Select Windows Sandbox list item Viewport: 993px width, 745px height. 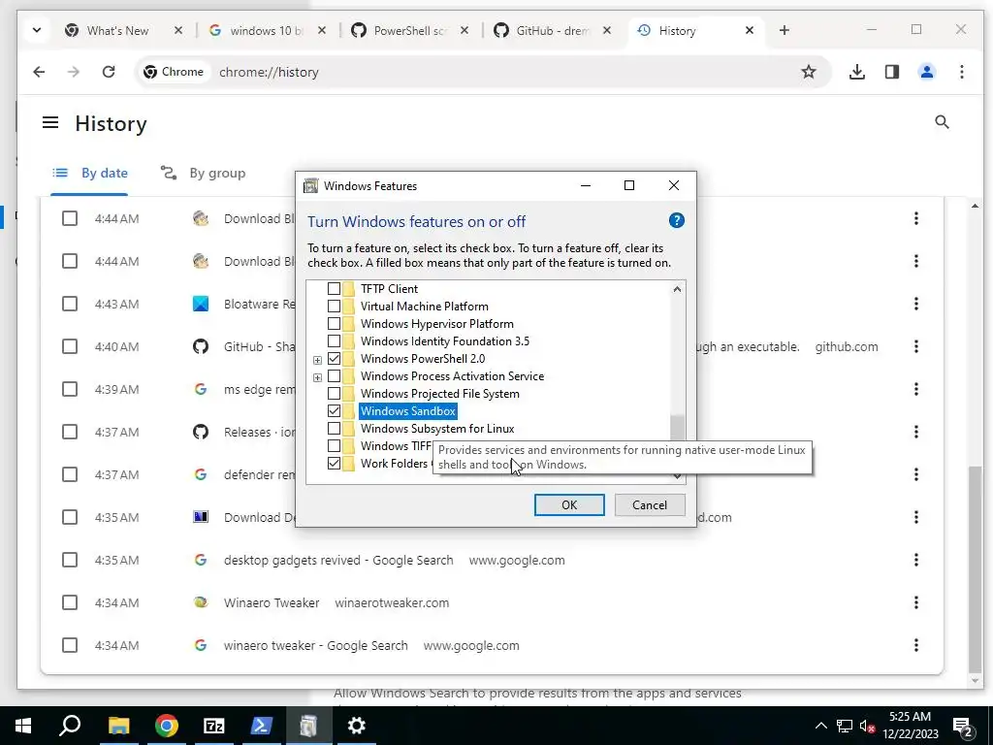pos(408,411)
